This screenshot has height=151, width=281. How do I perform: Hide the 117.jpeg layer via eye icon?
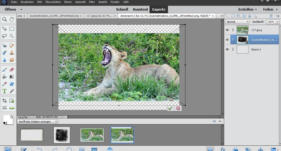click(227, 30)
